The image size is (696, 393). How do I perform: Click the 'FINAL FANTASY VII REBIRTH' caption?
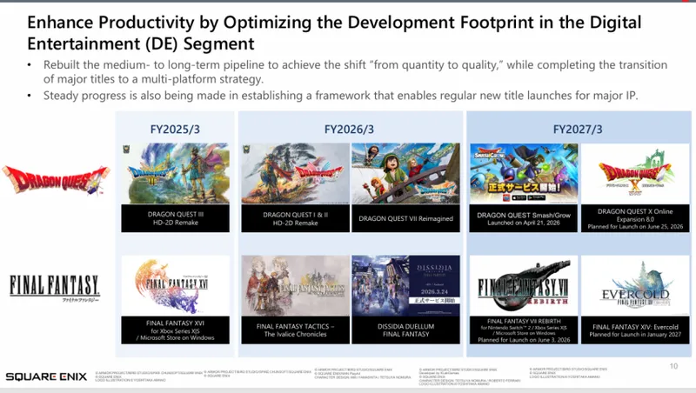click(524, 330)
